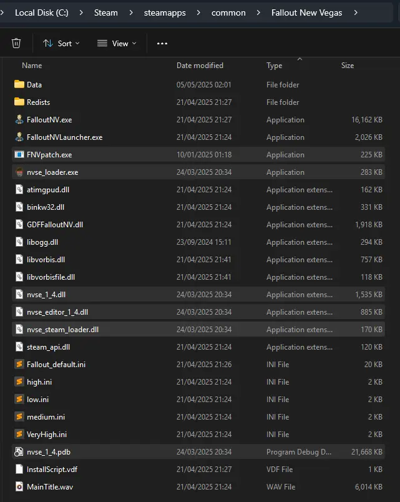Open the Delete icon in the toolbar
The width and height of the screenshot is (400, 502).
pos(16,43)
